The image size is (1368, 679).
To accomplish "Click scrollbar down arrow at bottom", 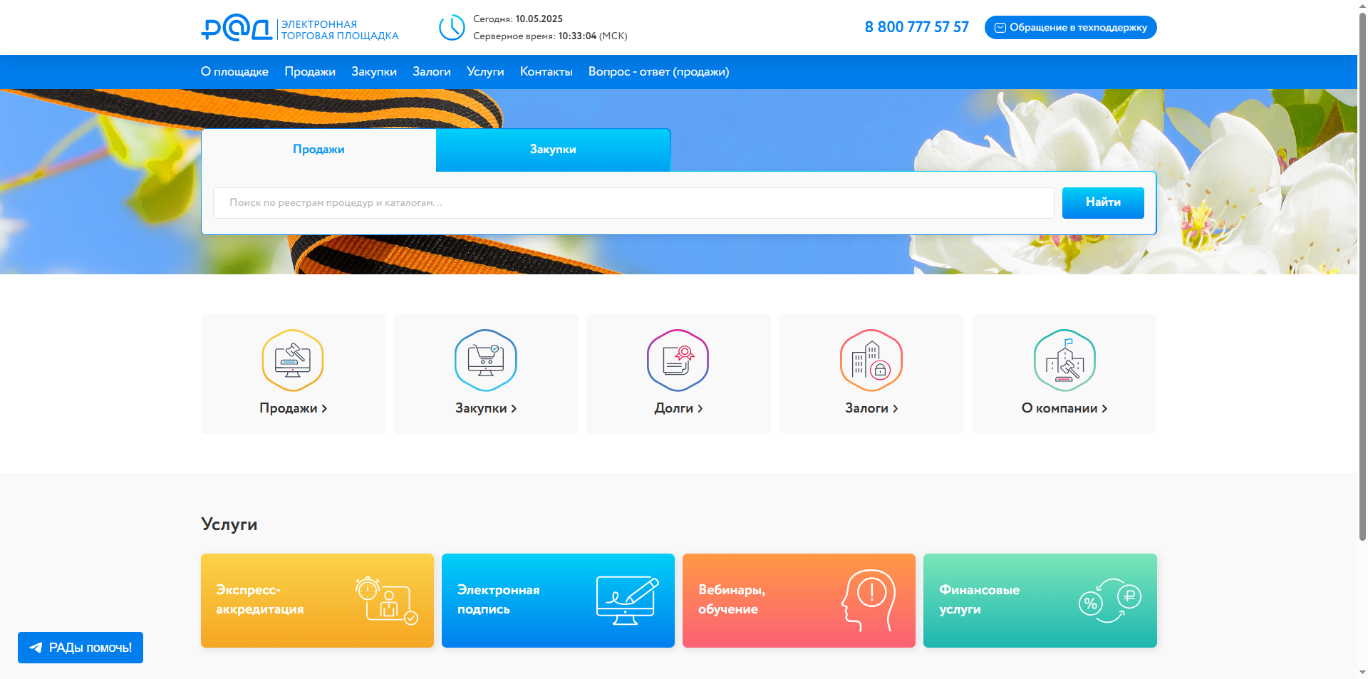I will coord(1362,673).
